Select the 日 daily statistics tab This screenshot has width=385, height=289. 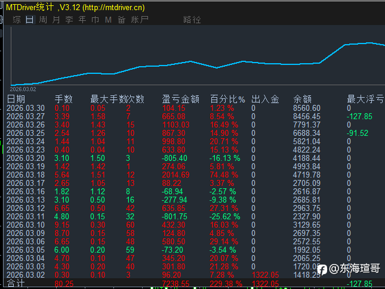[x=30, y=20]
